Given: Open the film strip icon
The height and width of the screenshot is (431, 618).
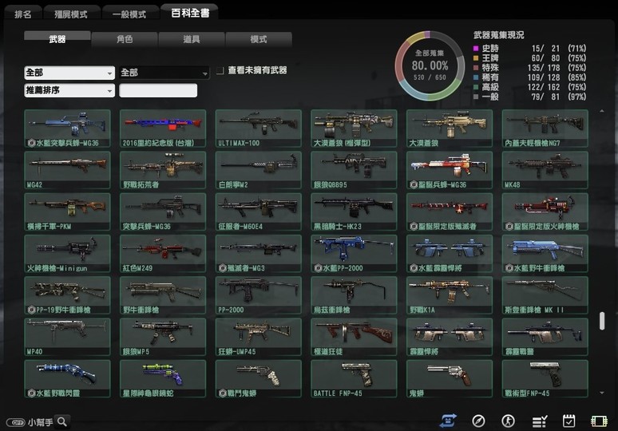Looking at the screenshot, I should [x=599, y=421].
